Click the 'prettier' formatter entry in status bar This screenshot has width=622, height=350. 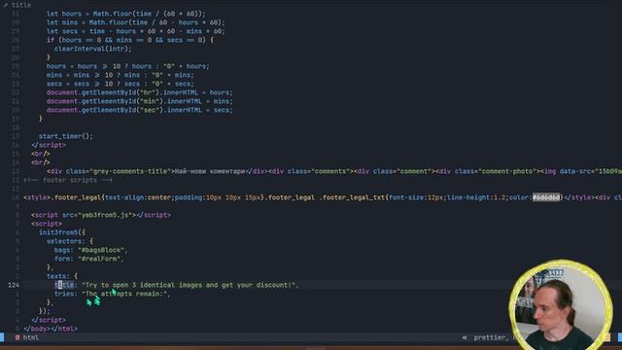(490, 337)
